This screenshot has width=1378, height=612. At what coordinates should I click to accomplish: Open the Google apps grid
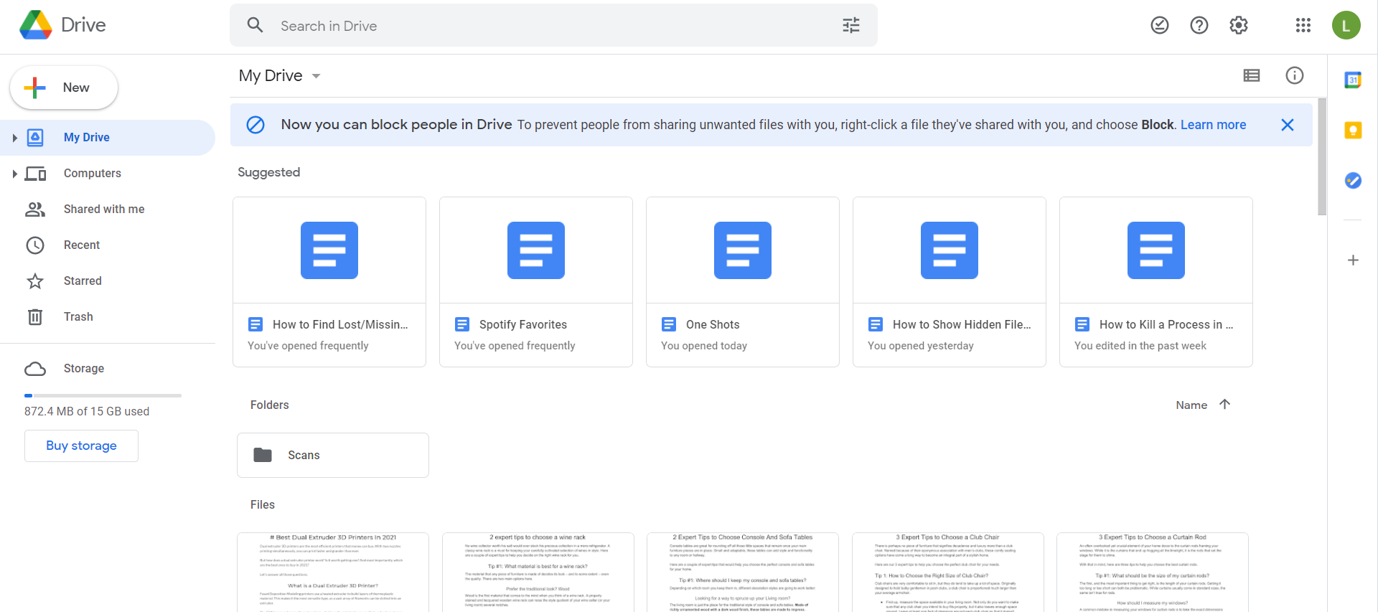tap(1303, 26)
